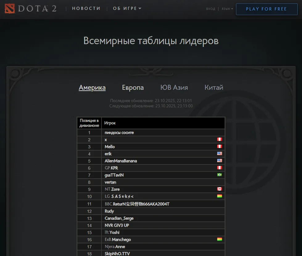Click the Всемирные таблицы лидеров heading
The height and width of the screenshot is (256, 302).
(x=151, y=41)
